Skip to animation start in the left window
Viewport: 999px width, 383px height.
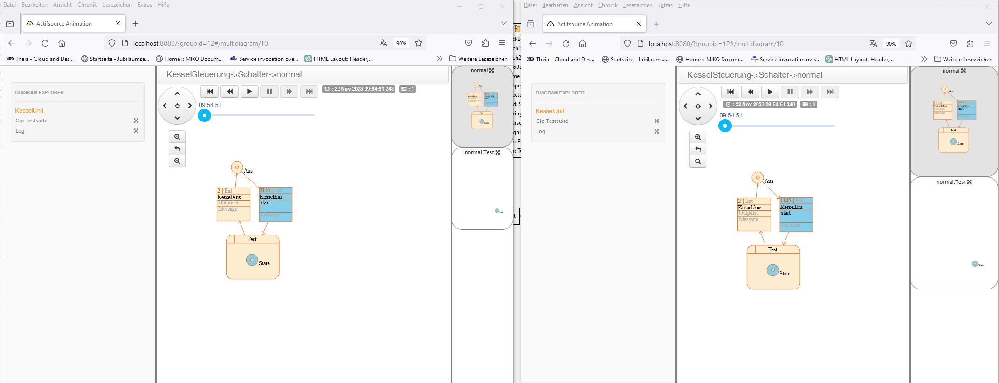(210, 92)
